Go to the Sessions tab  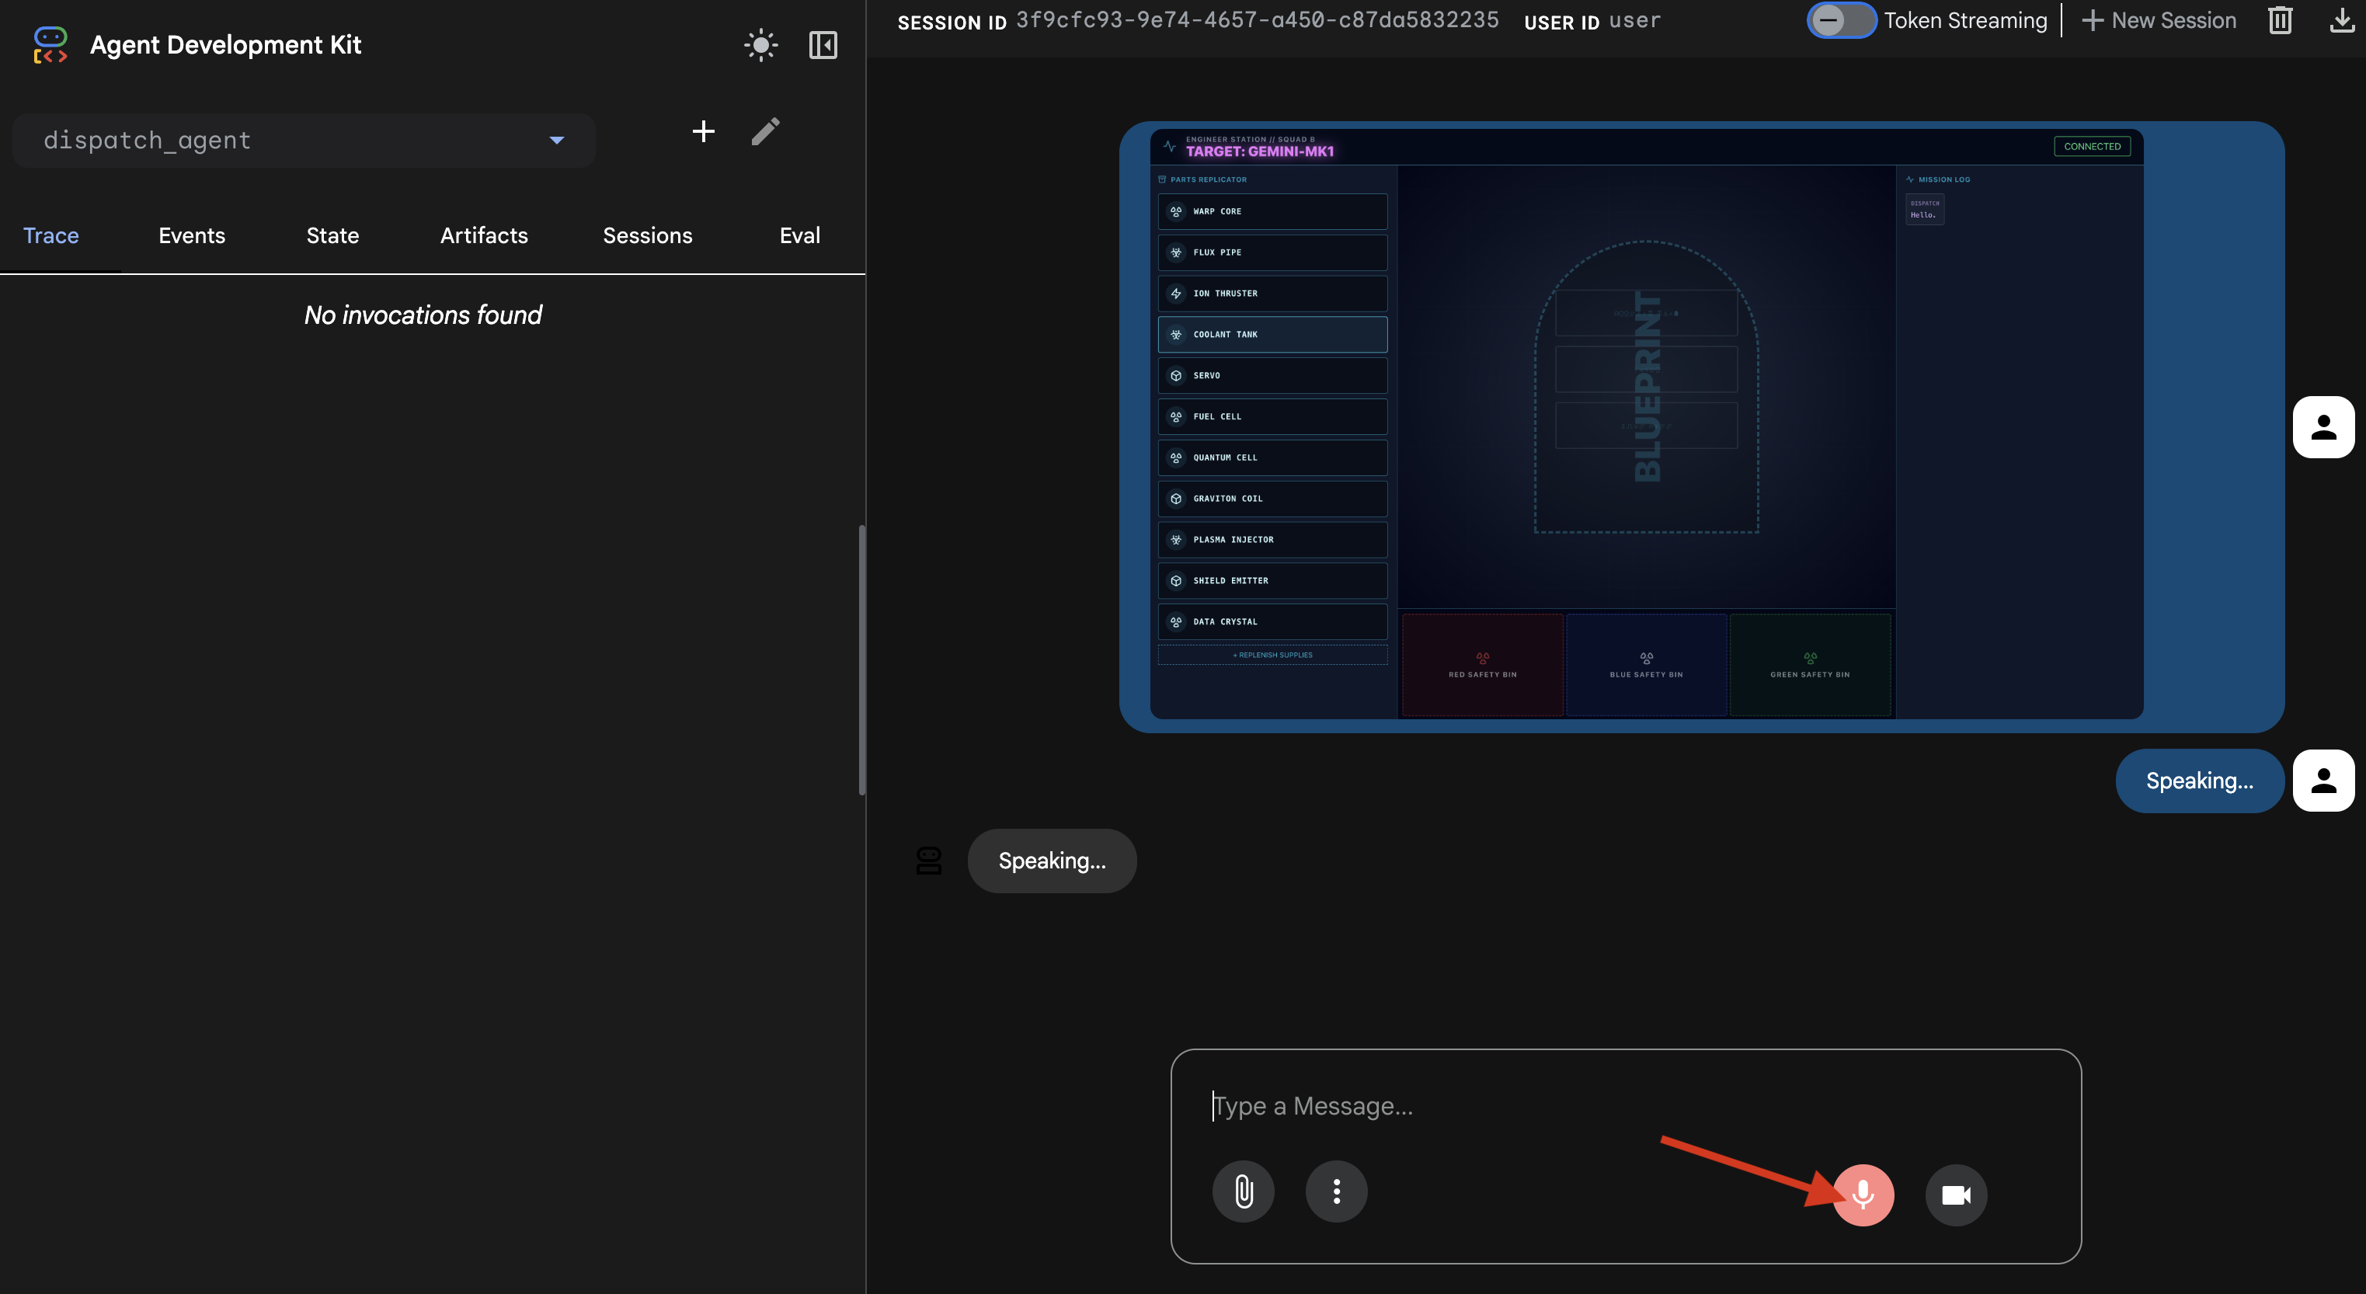point(648,236)
